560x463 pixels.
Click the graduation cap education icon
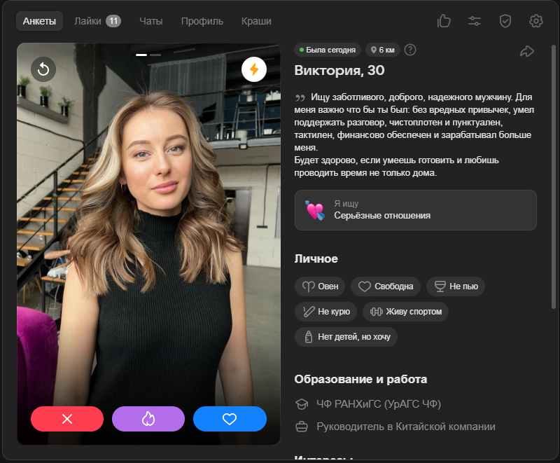[x=302, y=404]
